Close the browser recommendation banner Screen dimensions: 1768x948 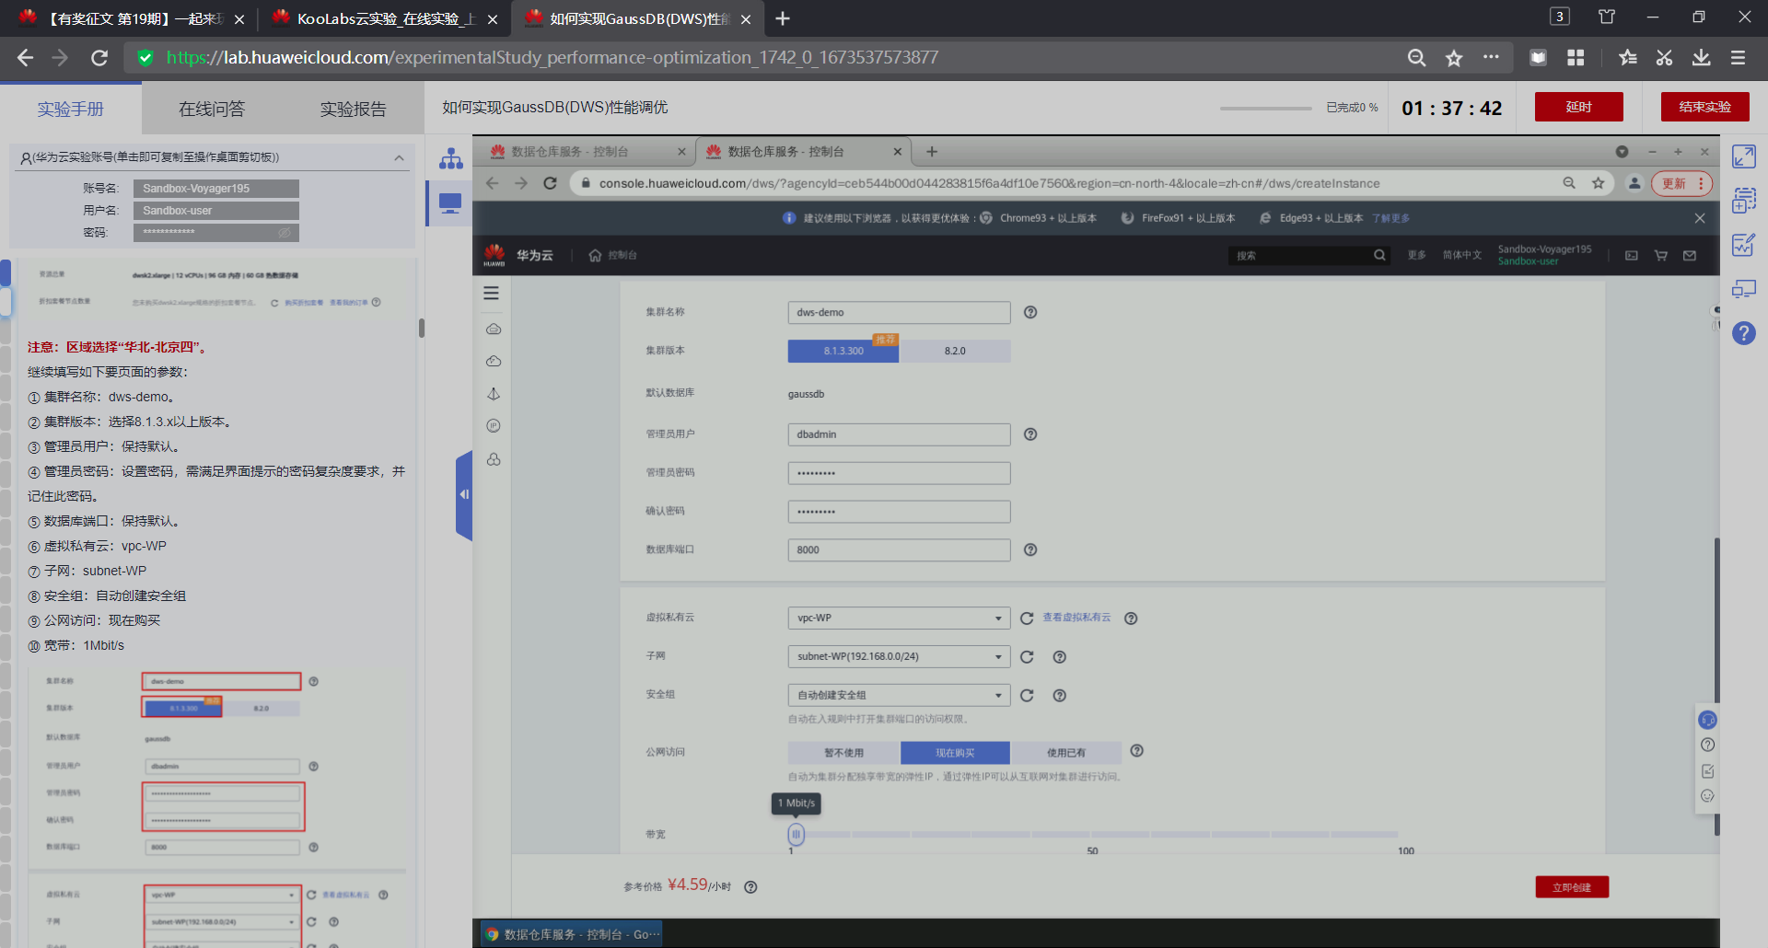pyautogui.click(x=1700, y=218)
